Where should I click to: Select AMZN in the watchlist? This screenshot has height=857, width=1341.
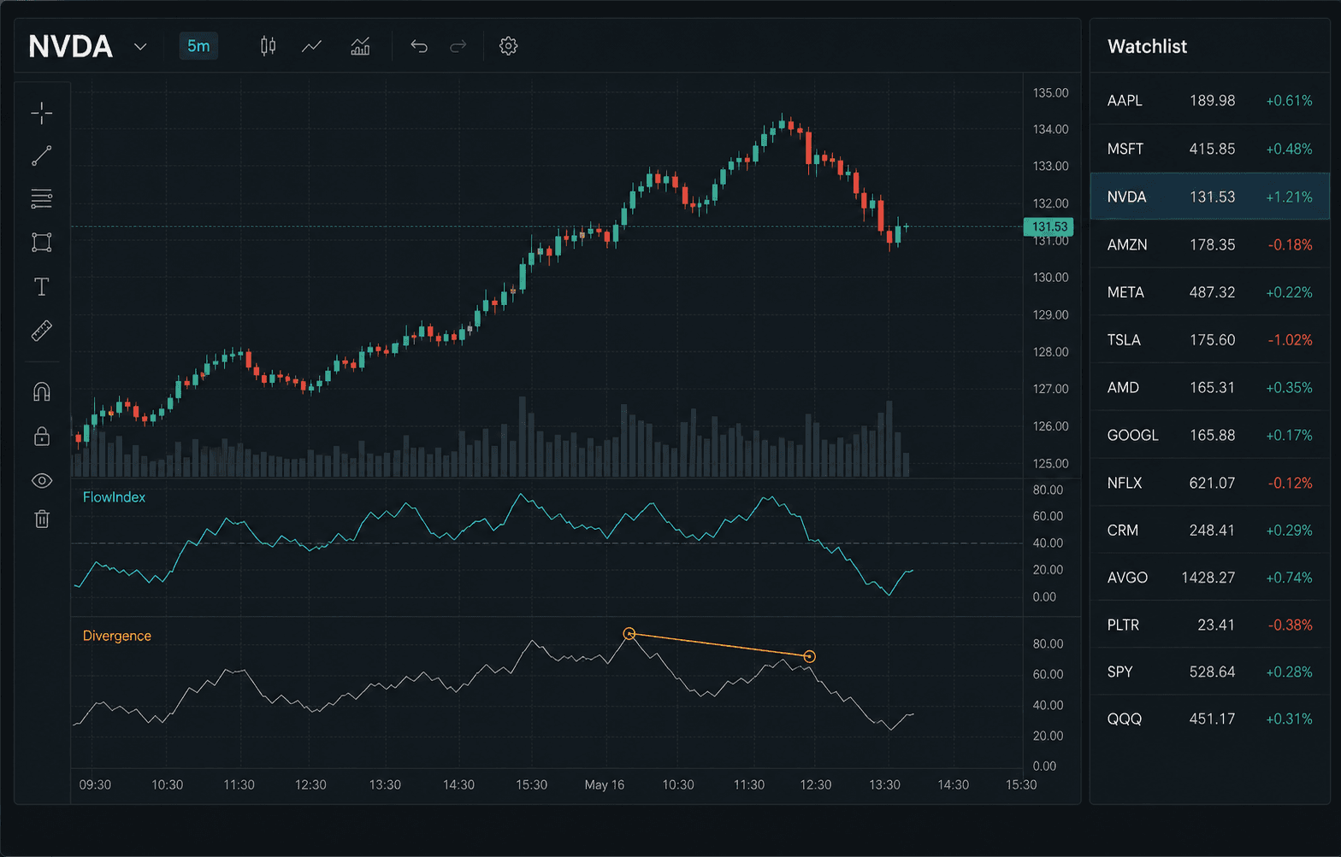pyautogui.click(x=1209, y=244)
